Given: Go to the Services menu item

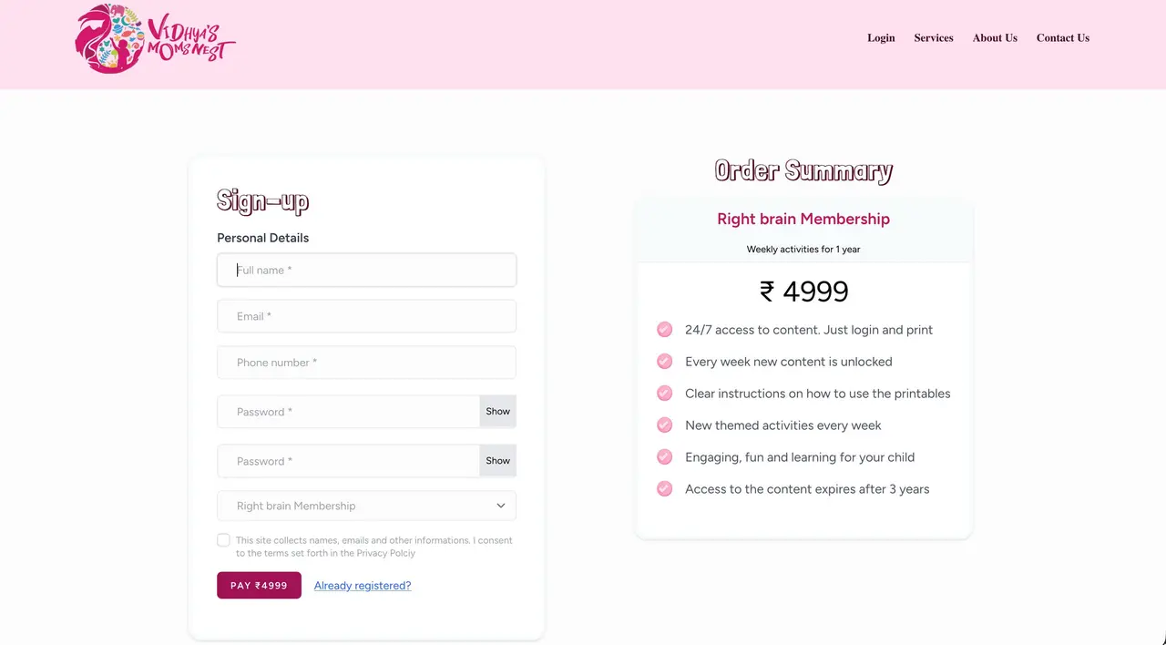Looking at the screenshot, I should (x=934, y=38).
